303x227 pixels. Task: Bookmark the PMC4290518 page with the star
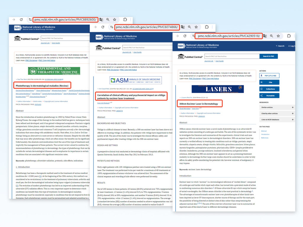click(x=278, y=36)
